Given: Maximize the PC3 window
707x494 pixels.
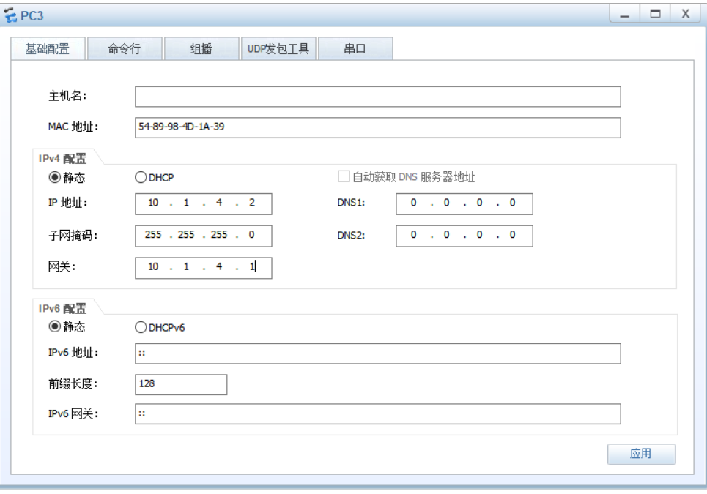Looking at the screenshot, I should tap(655, 13).
